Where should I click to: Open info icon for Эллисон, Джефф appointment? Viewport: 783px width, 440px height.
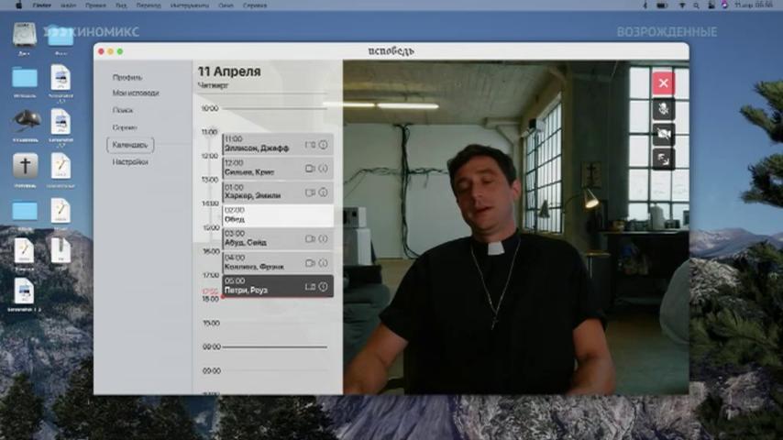point(323,145)
